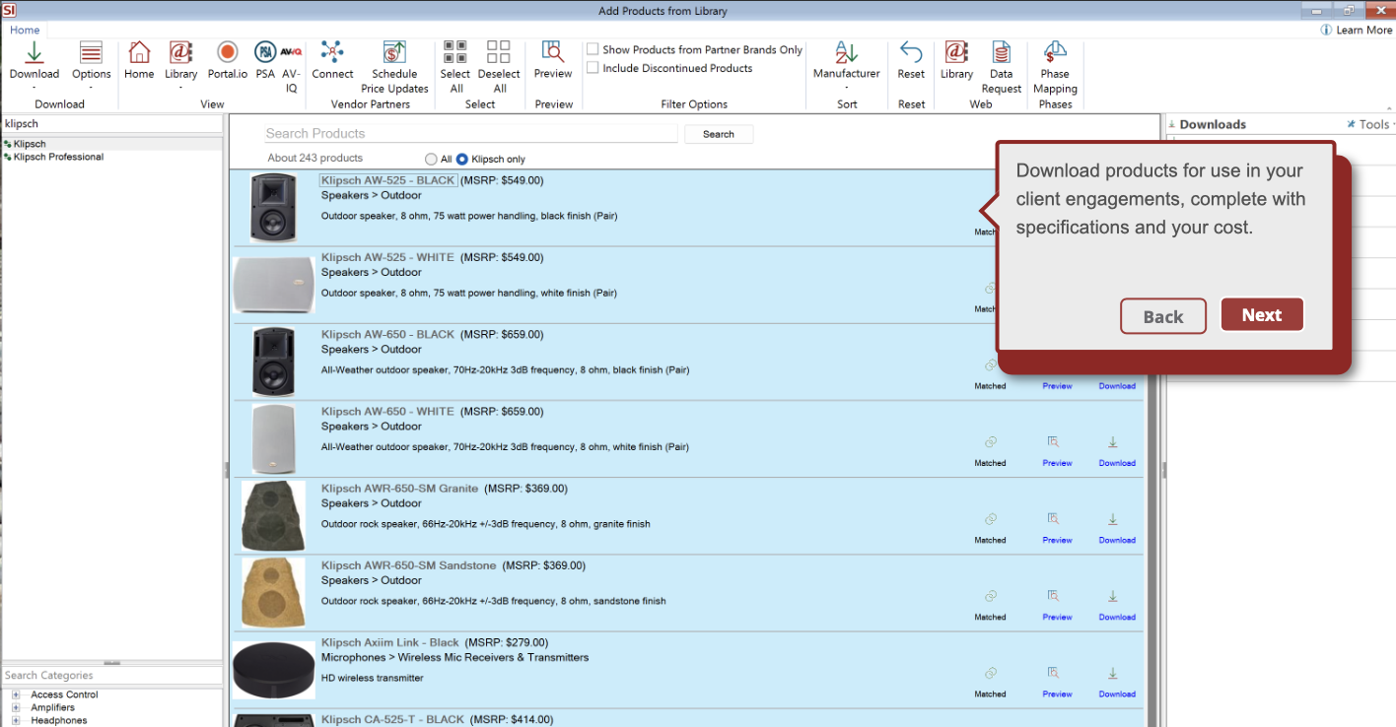Viewport: 1396px width, 727px height.
Task: Open the Manufacturer sort dropdown arrow
Action: coord(846,87)
